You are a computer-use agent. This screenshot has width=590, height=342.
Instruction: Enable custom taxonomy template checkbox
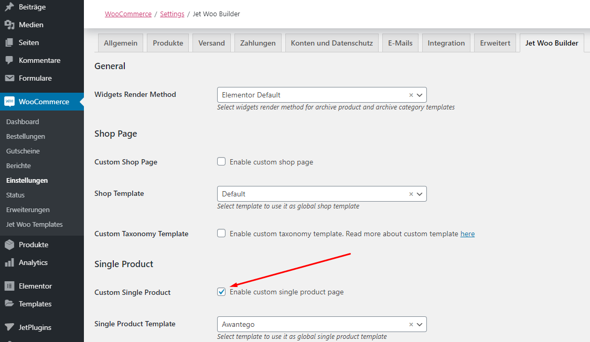(x=221, y=234)
